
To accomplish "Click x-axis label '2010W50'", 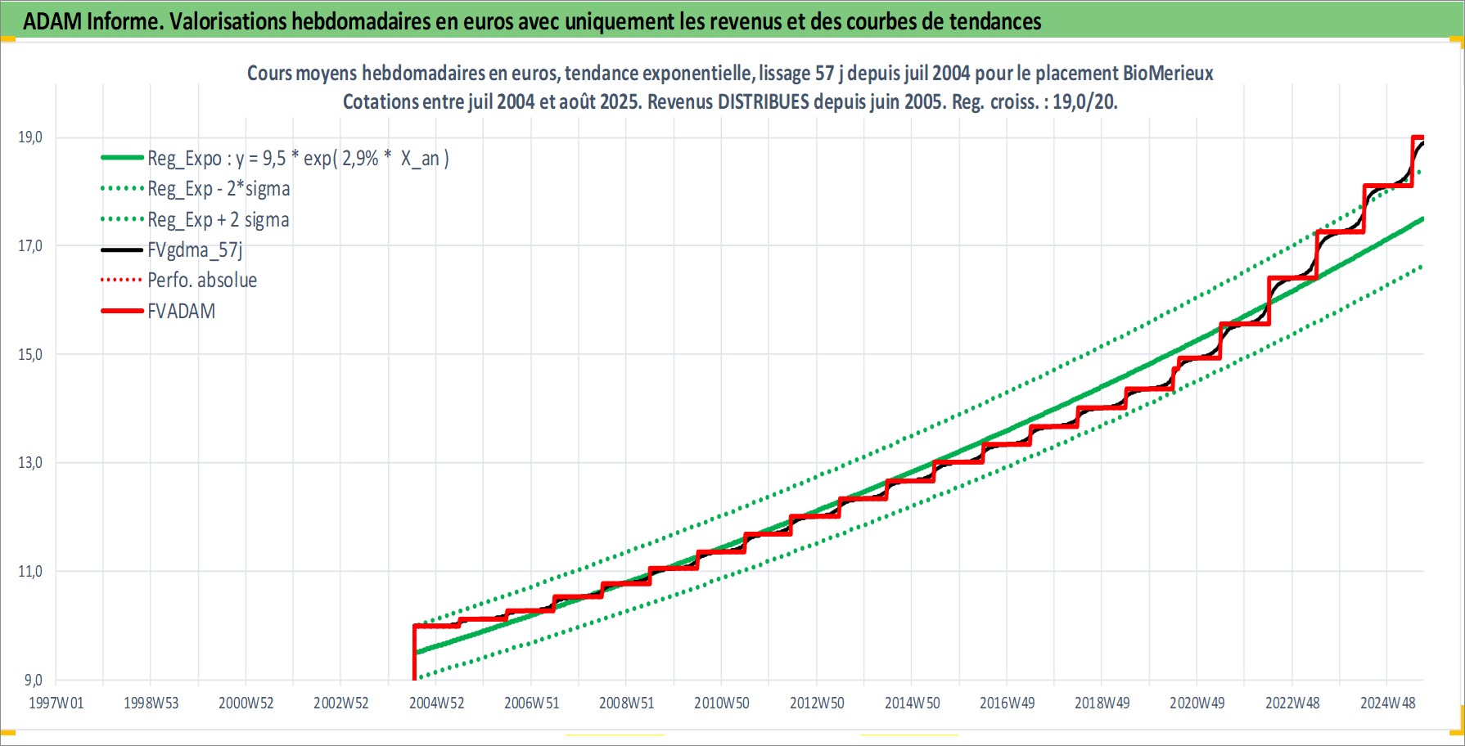I will [722, 703].
